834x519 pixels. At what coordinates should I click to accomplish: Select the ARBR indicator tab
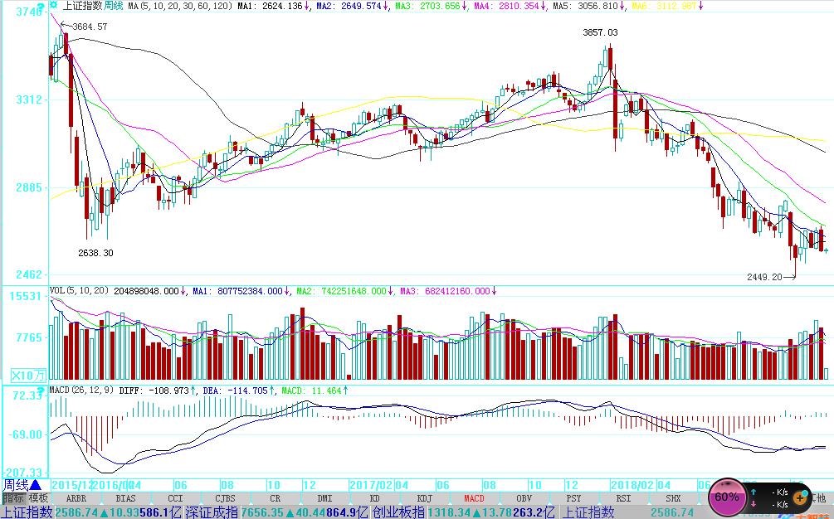pyautogui.click(x=76, y=499)
